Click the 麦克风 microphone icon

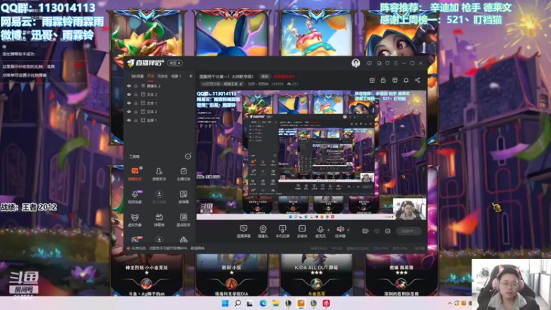click(x=320, y=229)
